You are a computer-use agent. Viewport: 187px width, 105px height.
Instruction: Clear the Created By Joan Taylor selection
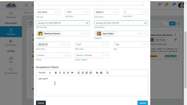coord(140,34)
